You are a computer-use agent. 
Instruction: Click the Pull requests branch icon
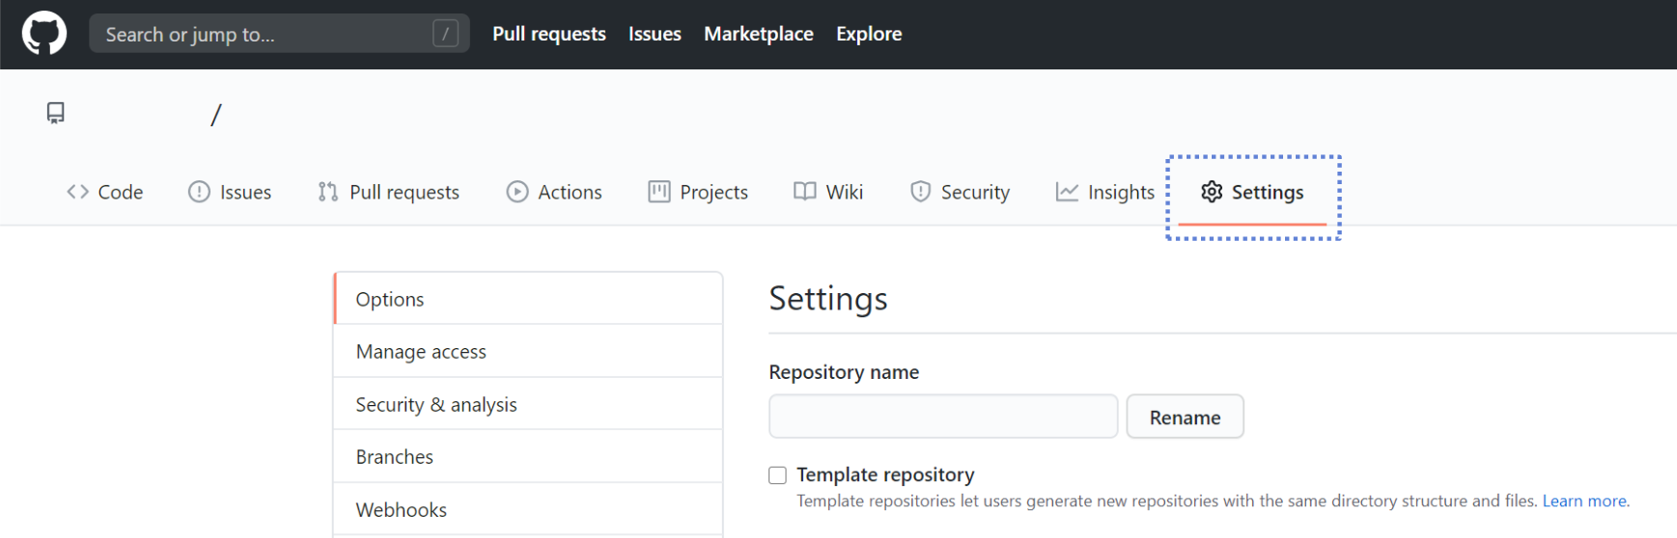328,192
